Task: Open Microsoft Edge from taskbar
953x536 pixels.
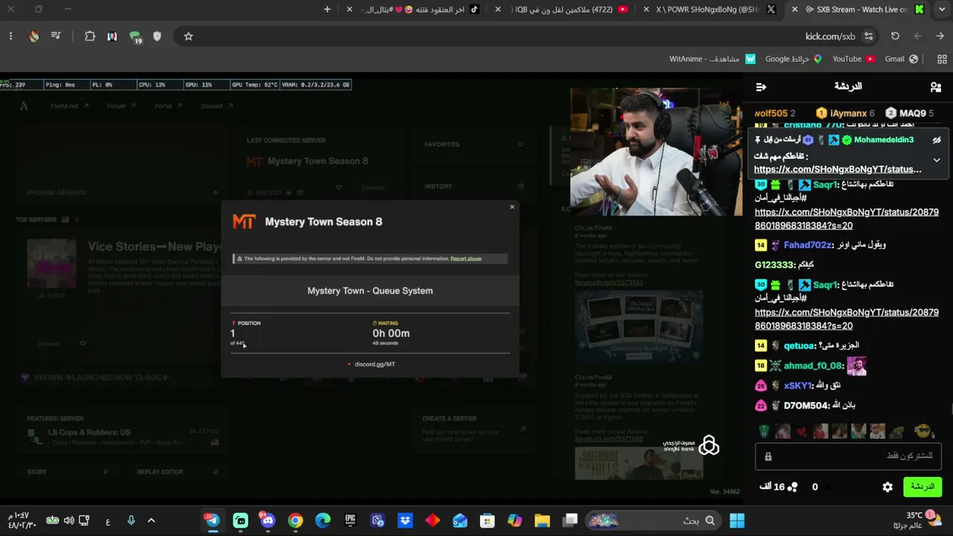Action: pyautogui.click(x=322, y=520)
